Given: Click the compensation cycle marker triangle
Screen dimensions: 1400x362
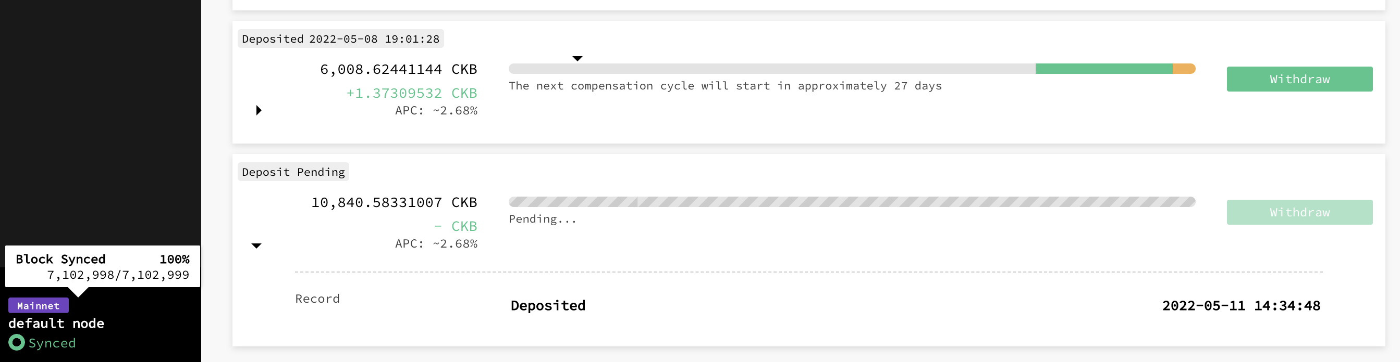Looking at the screenshot, I should [x=577, y=58].
